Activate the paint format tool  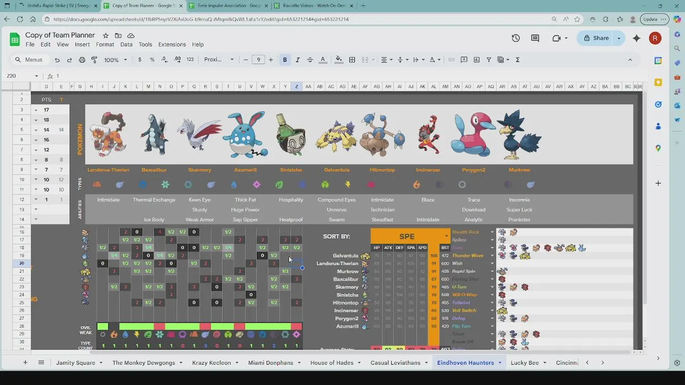(94, 60)
